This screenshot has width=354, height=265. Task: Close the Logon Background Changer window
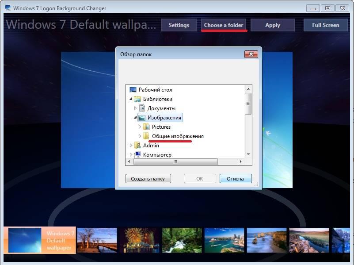(x=342, y=8)
